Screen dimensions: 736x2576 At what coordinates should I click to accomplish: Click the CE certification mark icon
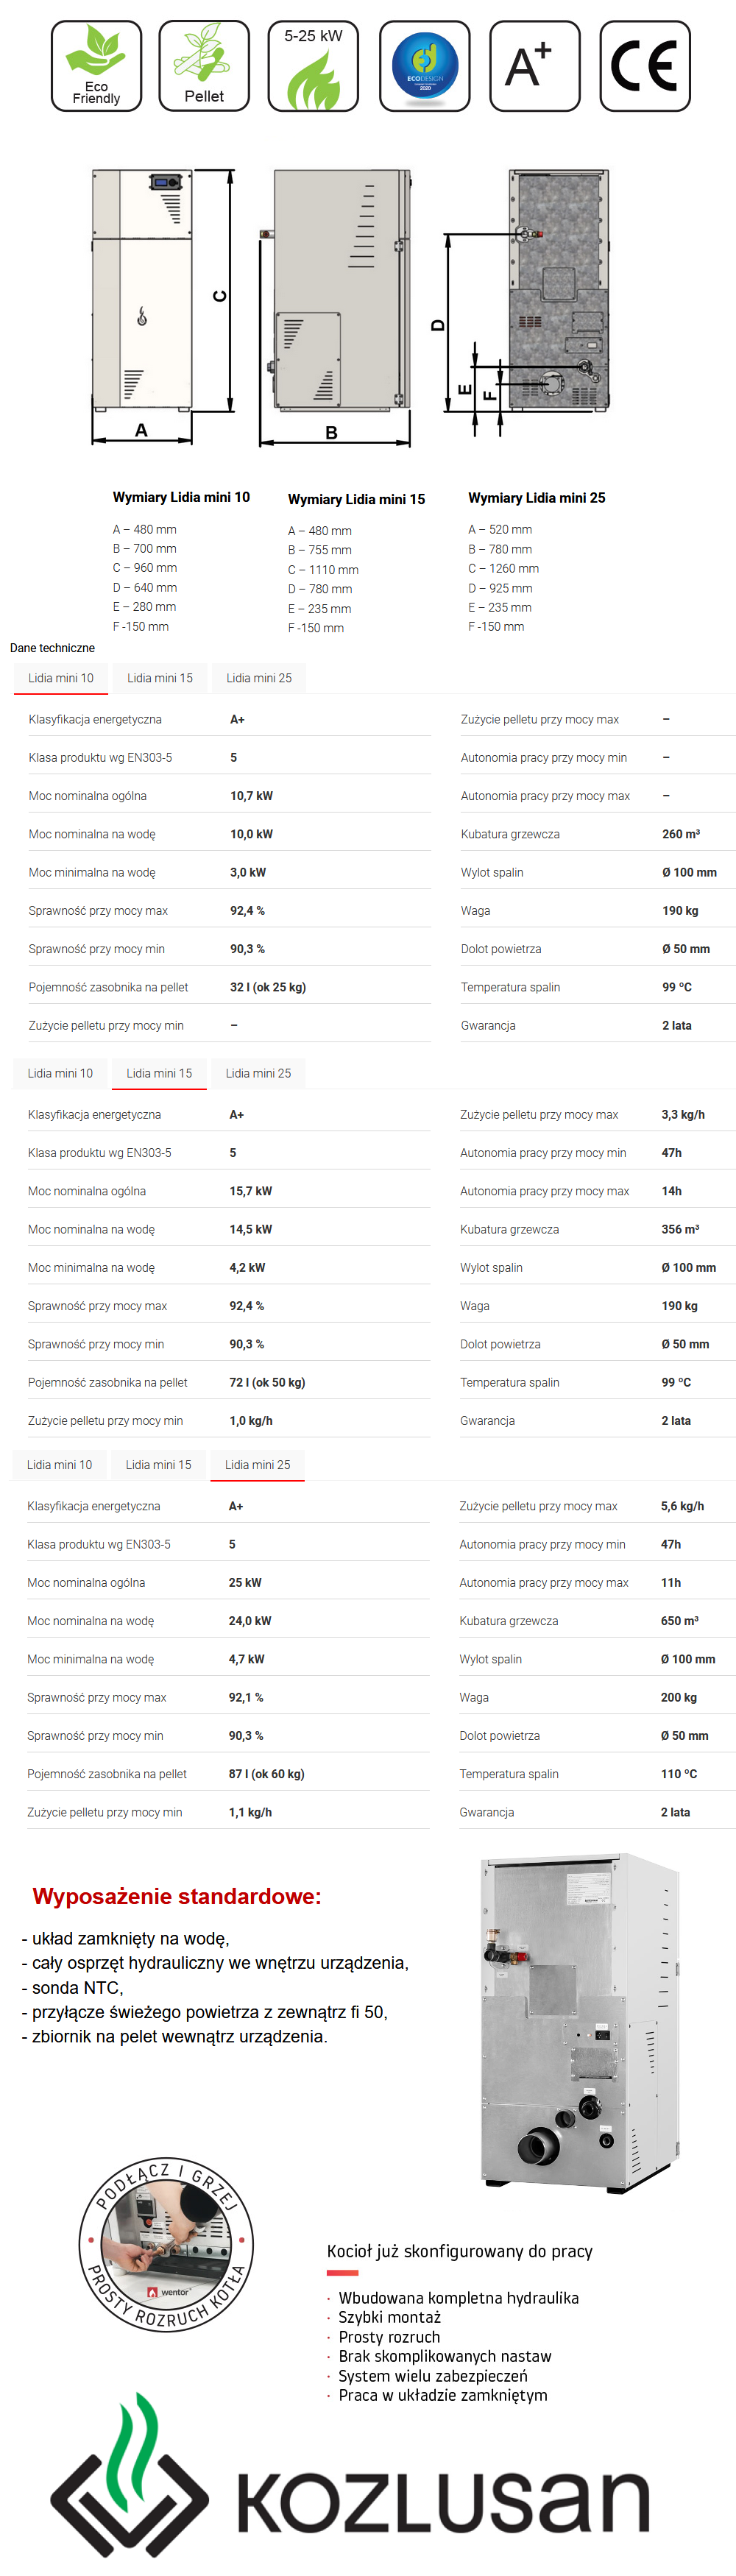click(x=645, y=66)
